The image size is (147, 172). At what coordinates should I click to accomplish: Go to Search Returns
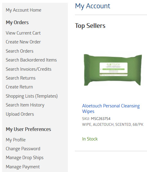[20, 78]
